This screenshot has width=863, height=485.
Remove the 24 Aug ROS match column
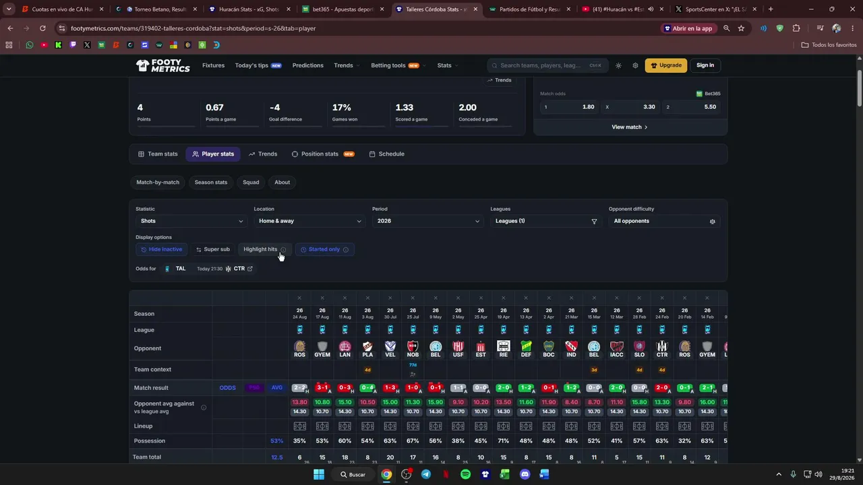299,298
